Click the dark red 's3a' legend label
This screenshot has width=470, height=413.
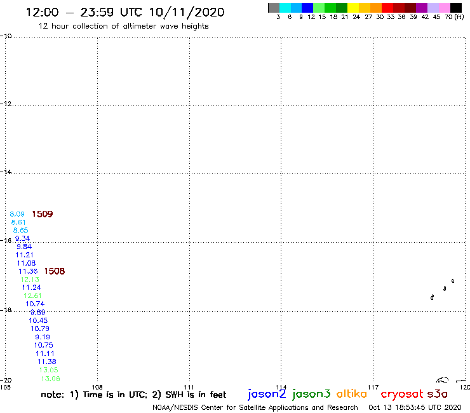coord(437,394)
